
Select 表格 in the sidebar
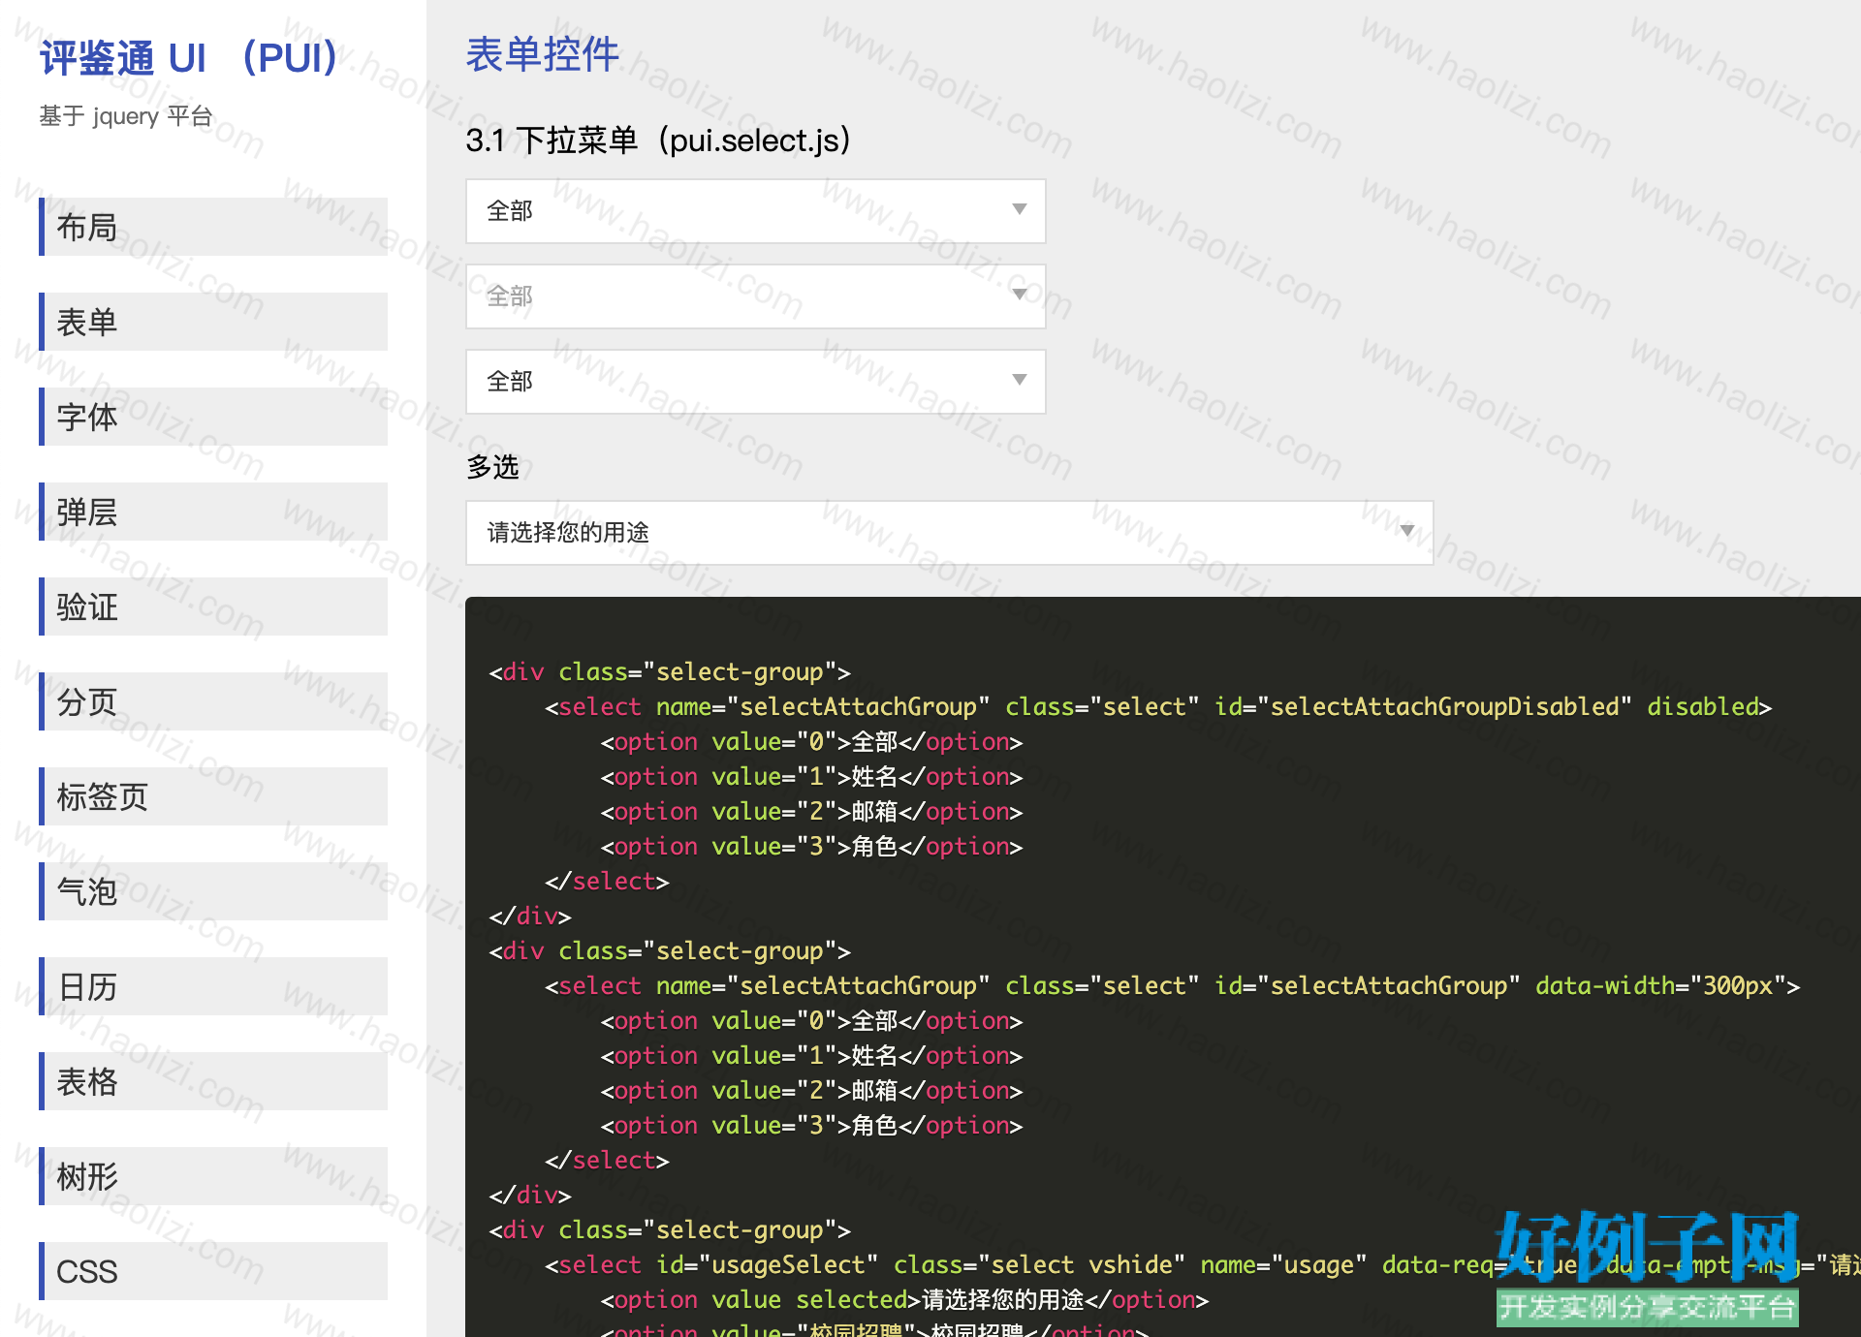pos(213,1081)
